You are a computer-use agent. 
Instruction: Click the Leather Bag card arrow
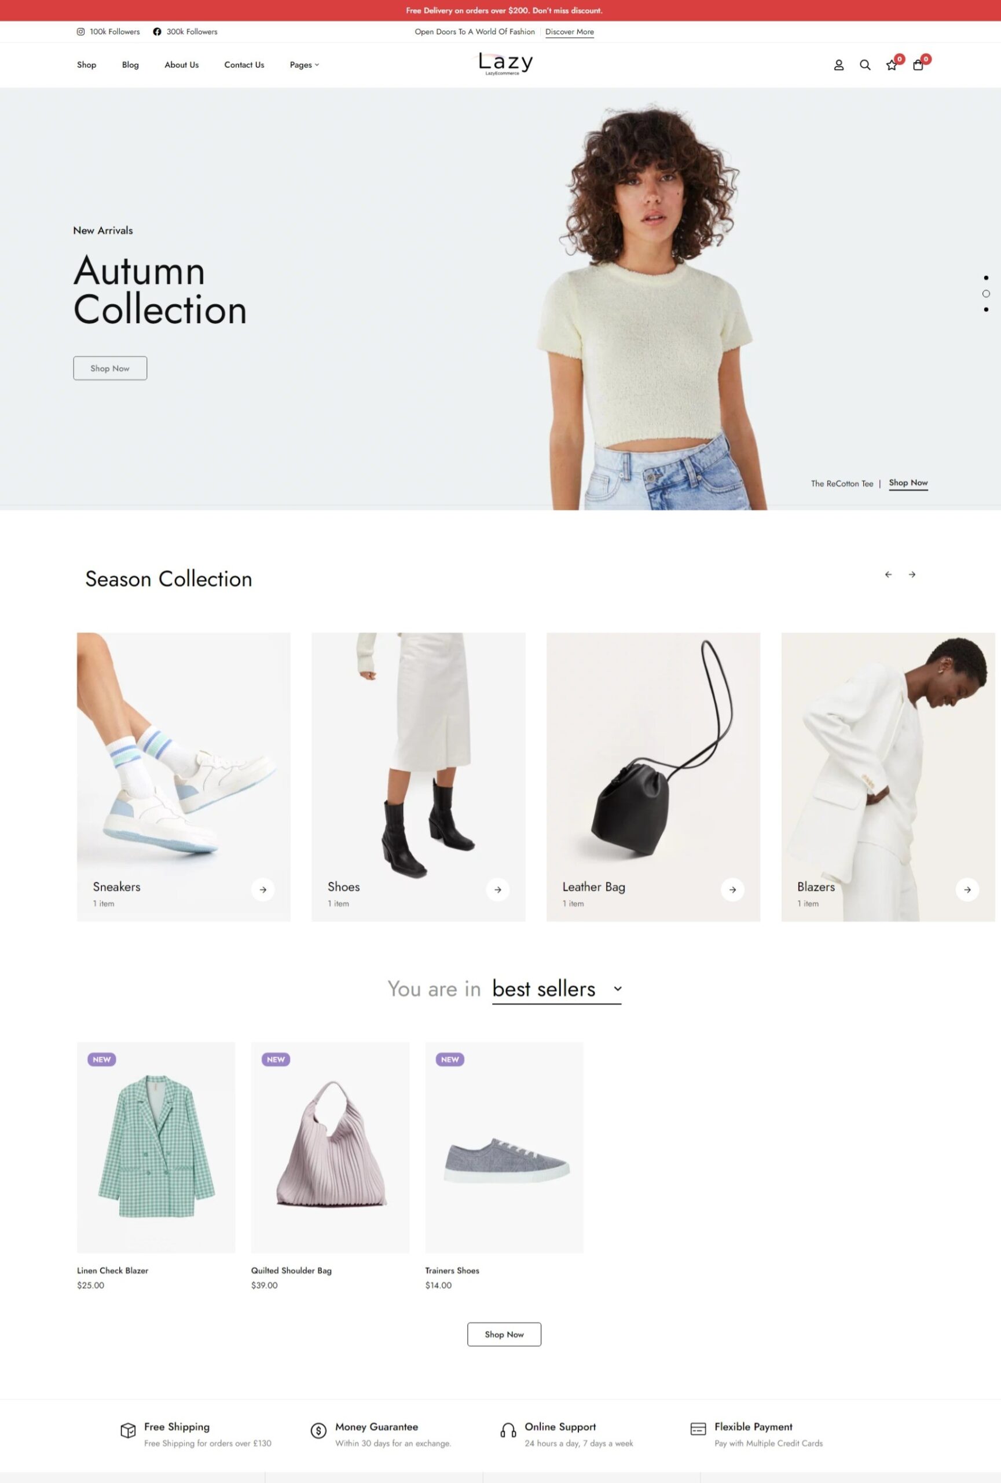pos(732,890)
